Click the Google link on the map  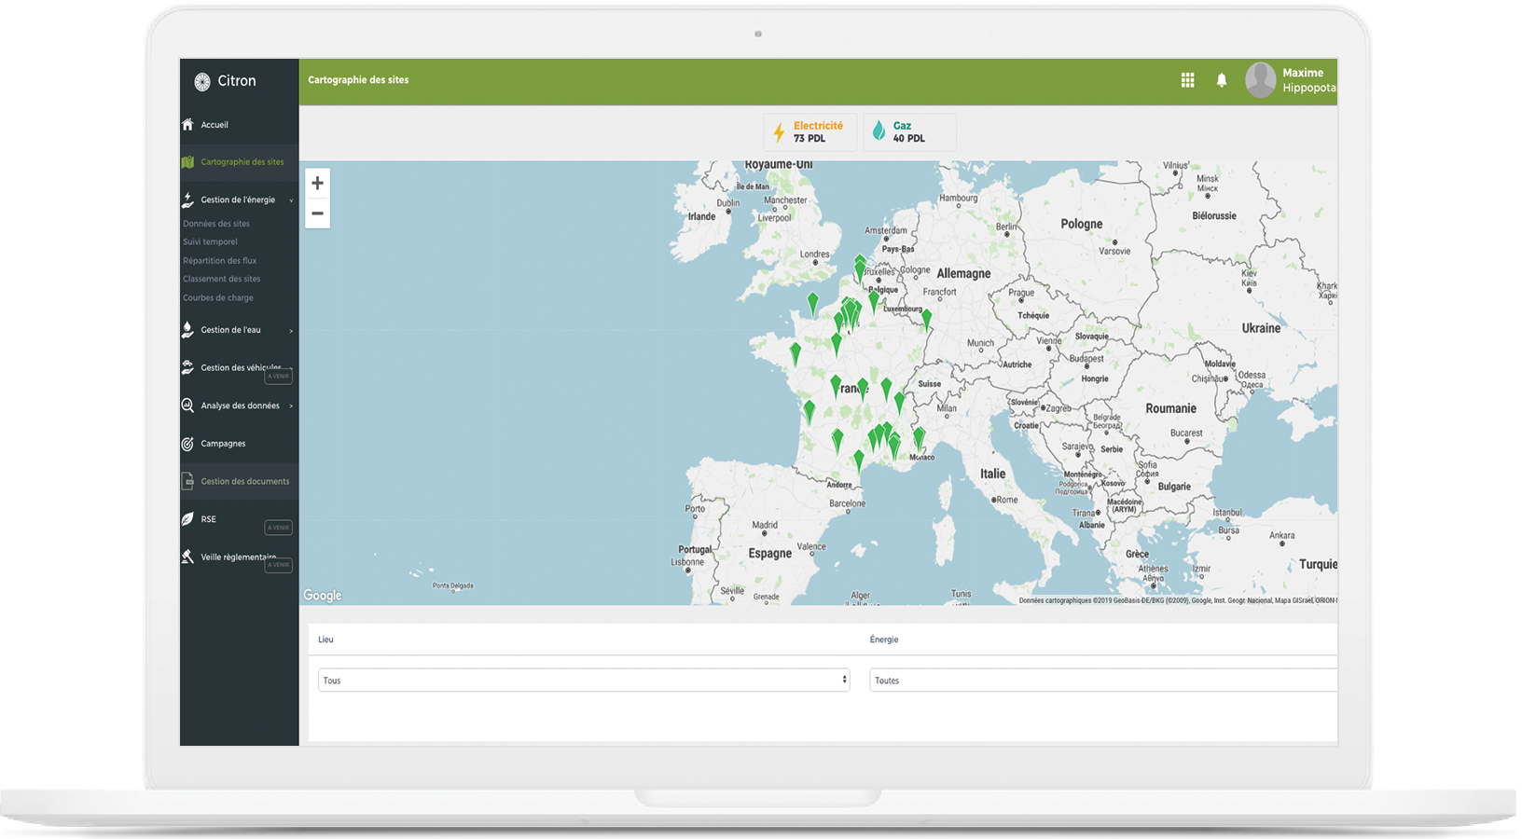pos(322,595)
